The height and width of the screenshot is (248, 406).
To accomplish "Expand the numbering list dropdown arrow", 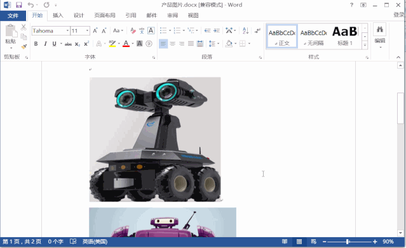I will point(184,31).
